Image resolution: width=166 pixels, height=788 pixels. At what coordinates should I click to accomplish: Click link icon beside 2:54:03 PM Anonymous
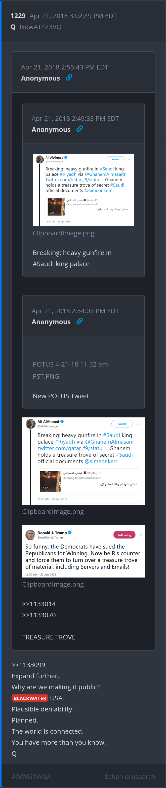coord(79,321)
